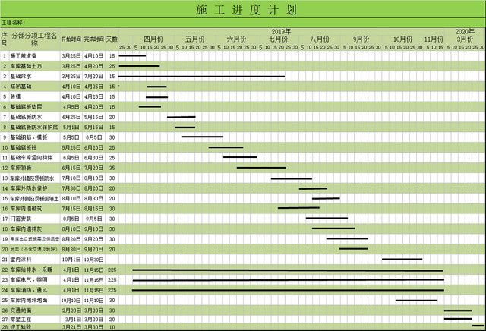Select the Gantt bar for row 3 基础降水
The height and width of the screenshot is (331, 486).
click(x=201, y=76)
